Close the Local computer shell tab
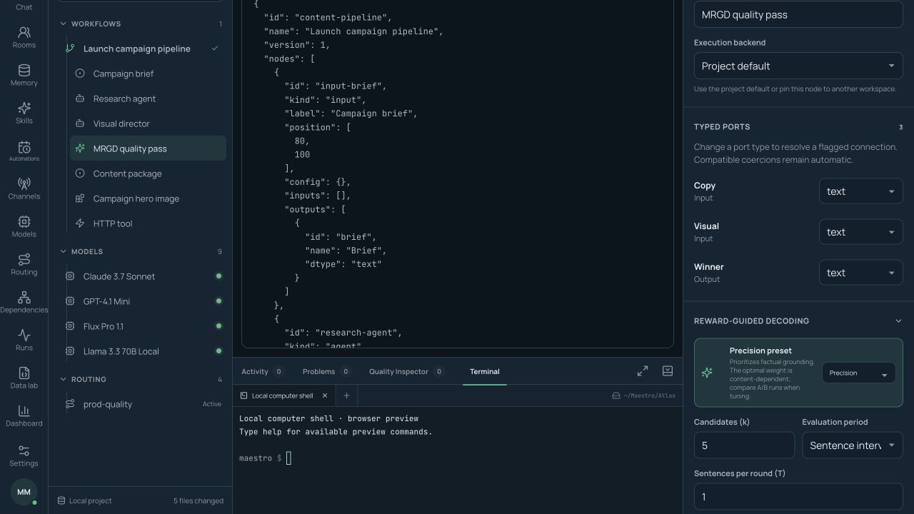This screenshot has height=514, width=914. pos(325,395)
